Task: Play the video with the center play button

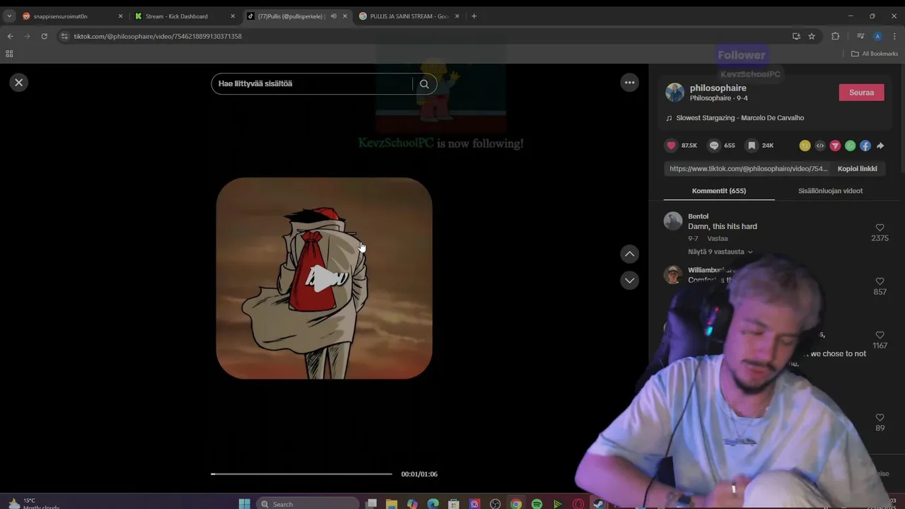Action: [x=324, y=279]
